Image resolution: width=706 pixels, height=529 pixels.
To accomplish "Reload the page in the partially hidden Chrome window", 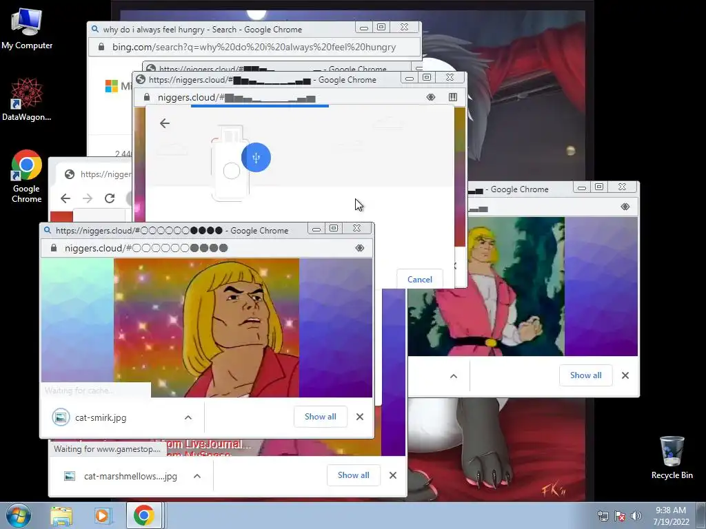I will [x=110, y=198].
